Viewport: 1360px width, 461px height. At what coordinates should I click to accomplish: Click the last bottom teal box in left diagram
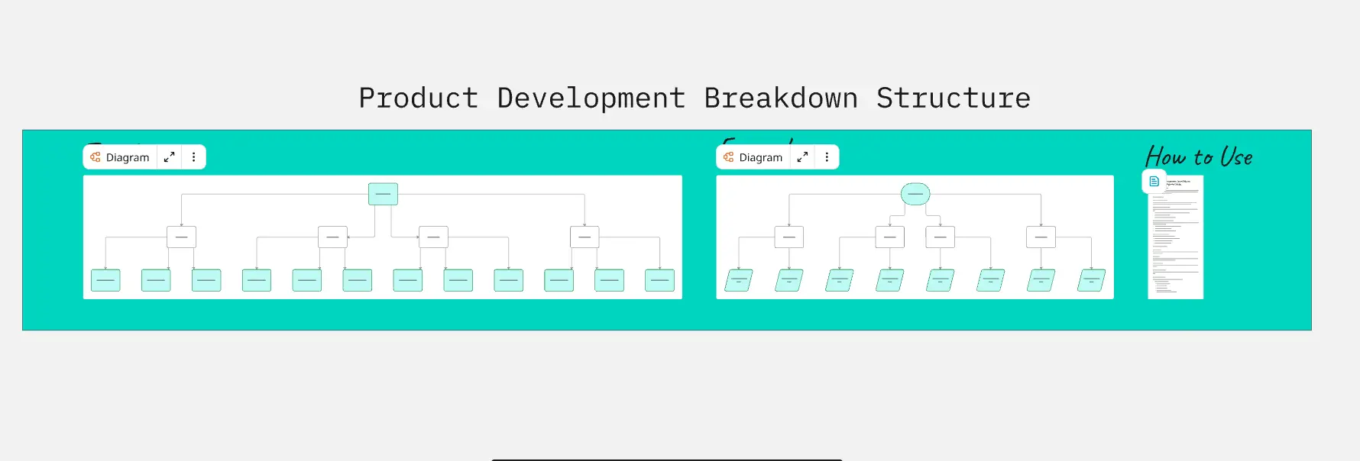pos(659,280)
